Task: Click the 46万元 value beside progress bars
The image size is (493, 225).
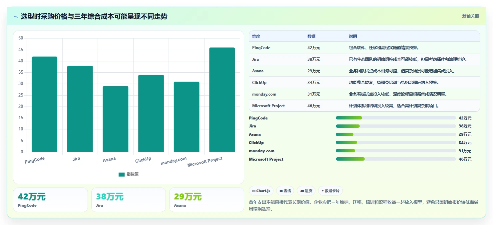Action: [465, 159]
